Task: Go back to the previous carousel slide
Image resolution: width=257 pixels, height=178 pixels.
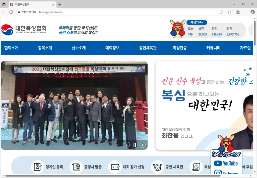Action: point(127,145)
